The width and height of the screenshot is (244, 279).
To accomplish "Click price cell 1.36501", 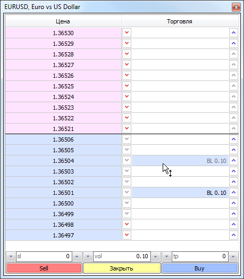I will click(63, 193).
